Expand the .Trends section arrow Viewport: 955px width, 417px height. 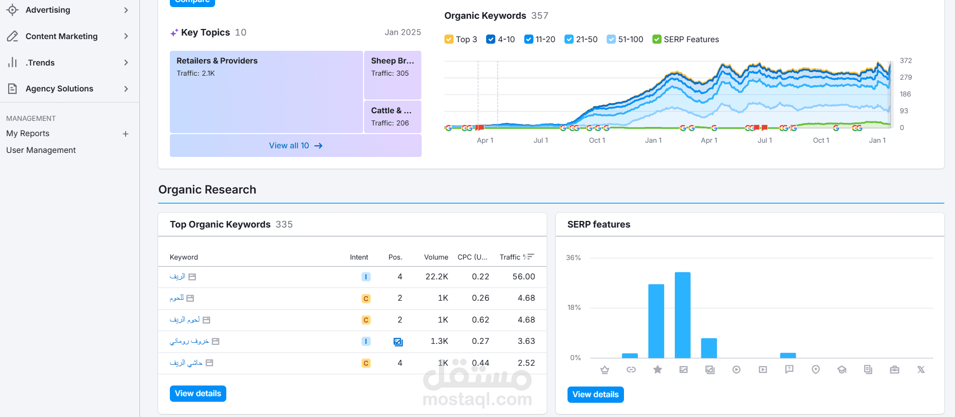pos(126,62)
